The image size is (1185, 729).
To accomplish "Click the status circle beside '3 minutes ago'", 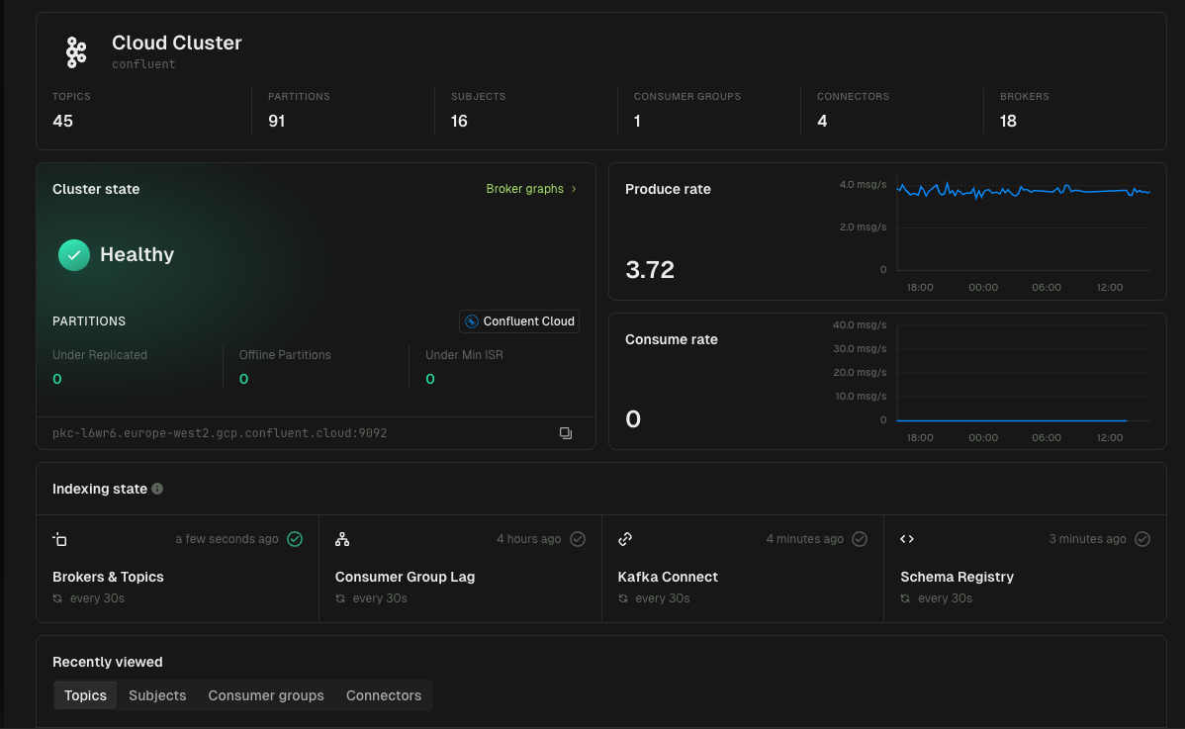I will click(1142, 539).
